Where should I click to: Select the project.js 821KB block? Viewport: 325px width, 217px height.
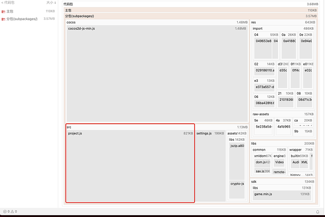point(130,166)
